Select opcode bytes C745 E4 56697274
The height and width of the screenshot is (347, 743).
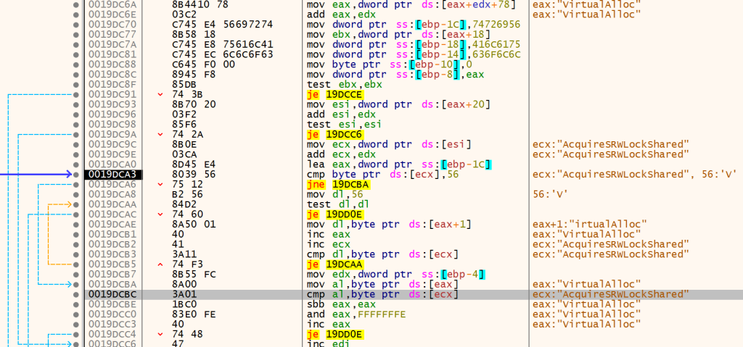(x=213, y=24)
